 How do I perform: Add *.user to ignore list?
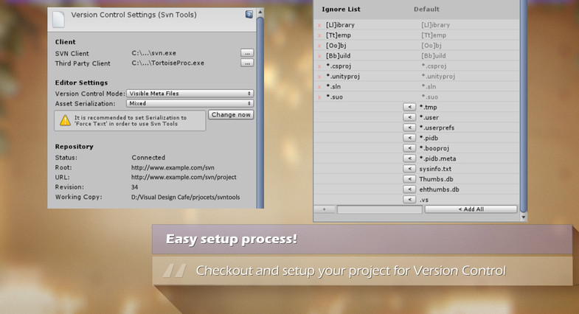point(409,117)
